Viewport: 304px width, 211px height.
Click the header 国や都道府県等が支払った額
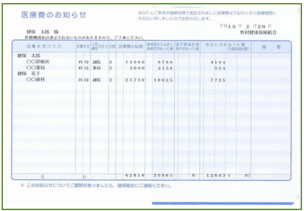click(x=187, y=47)
